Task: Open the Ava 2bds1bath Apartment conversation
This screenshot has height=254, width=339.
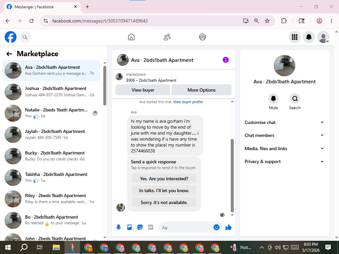Action: click(51, 70)
